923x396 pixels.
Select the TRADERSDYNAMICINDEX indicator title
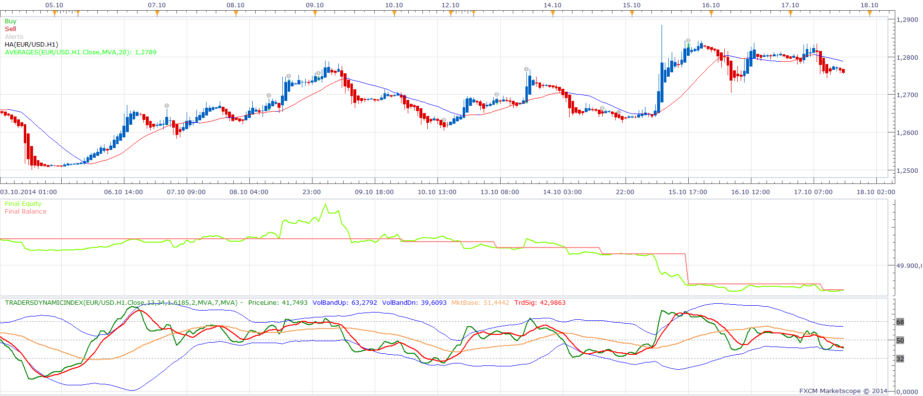tap(121, 303)
